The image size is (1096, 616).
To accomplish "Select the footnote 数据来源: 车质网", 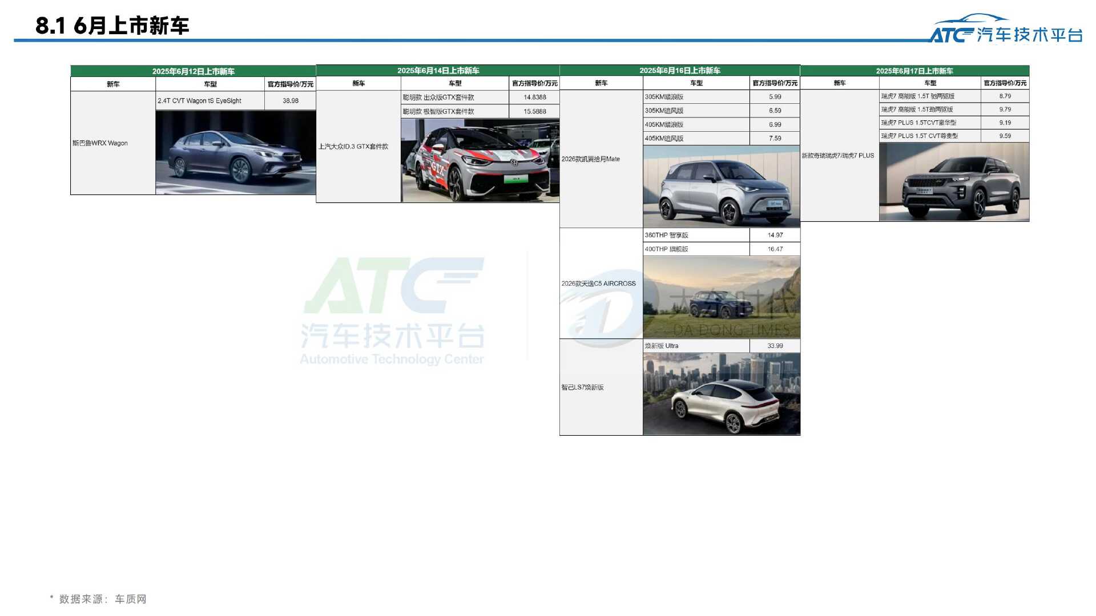I will pyautogui.click(x=98, y=599).
